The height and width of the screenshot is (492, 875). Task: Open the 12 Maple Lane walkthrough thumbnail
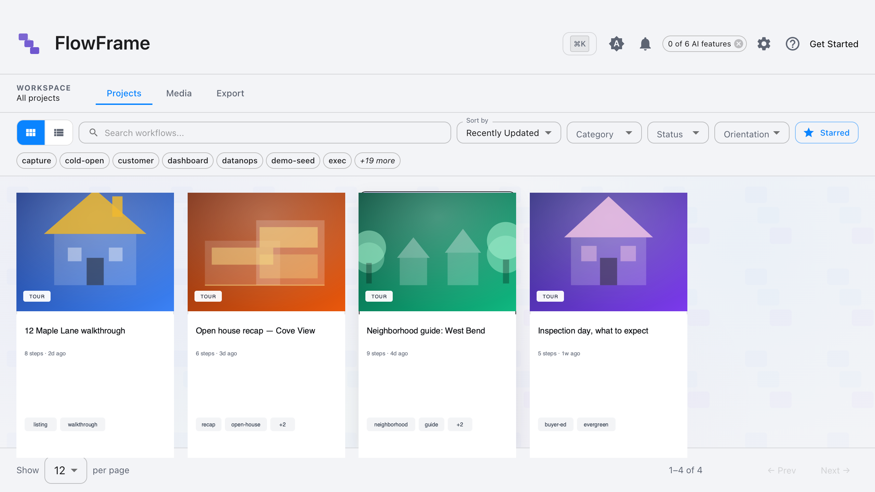95,252
